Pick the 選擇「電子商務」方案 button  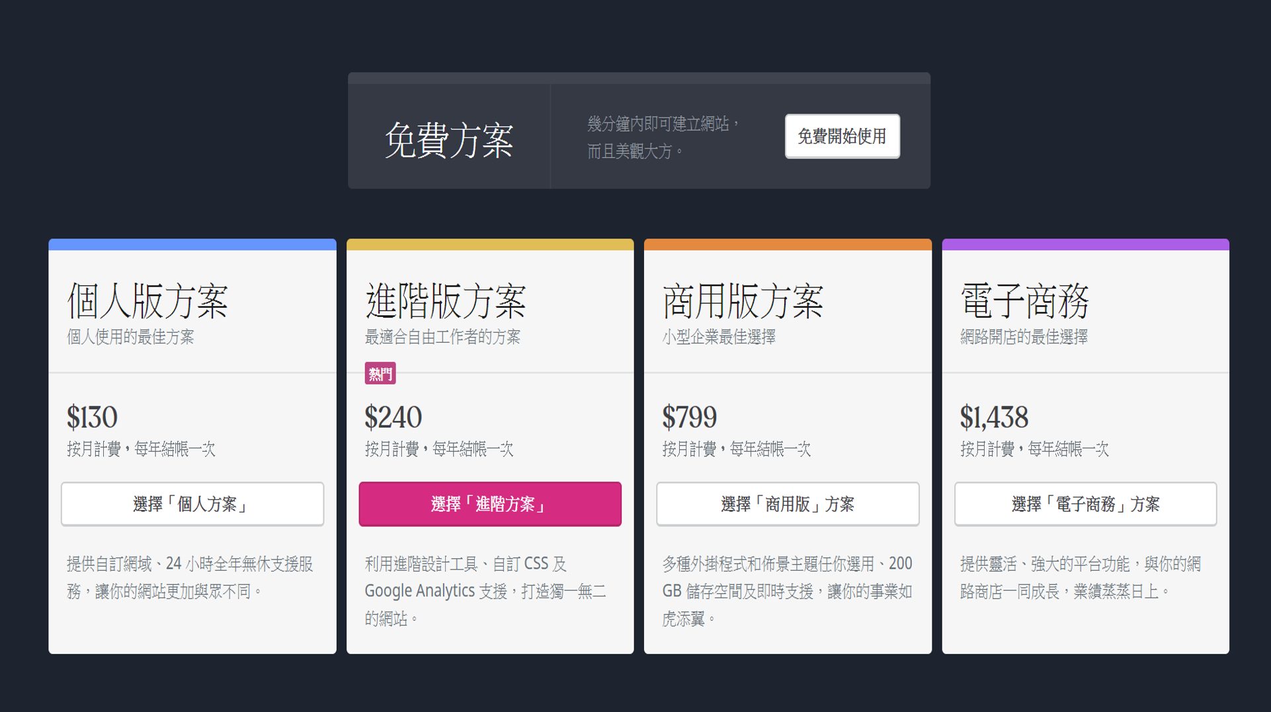coord(1085,504)
